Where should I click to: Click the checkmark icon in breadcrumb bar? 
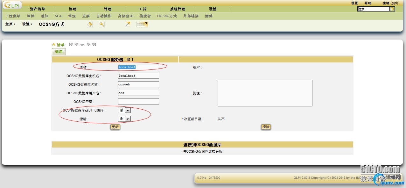[x=128, y=24]
